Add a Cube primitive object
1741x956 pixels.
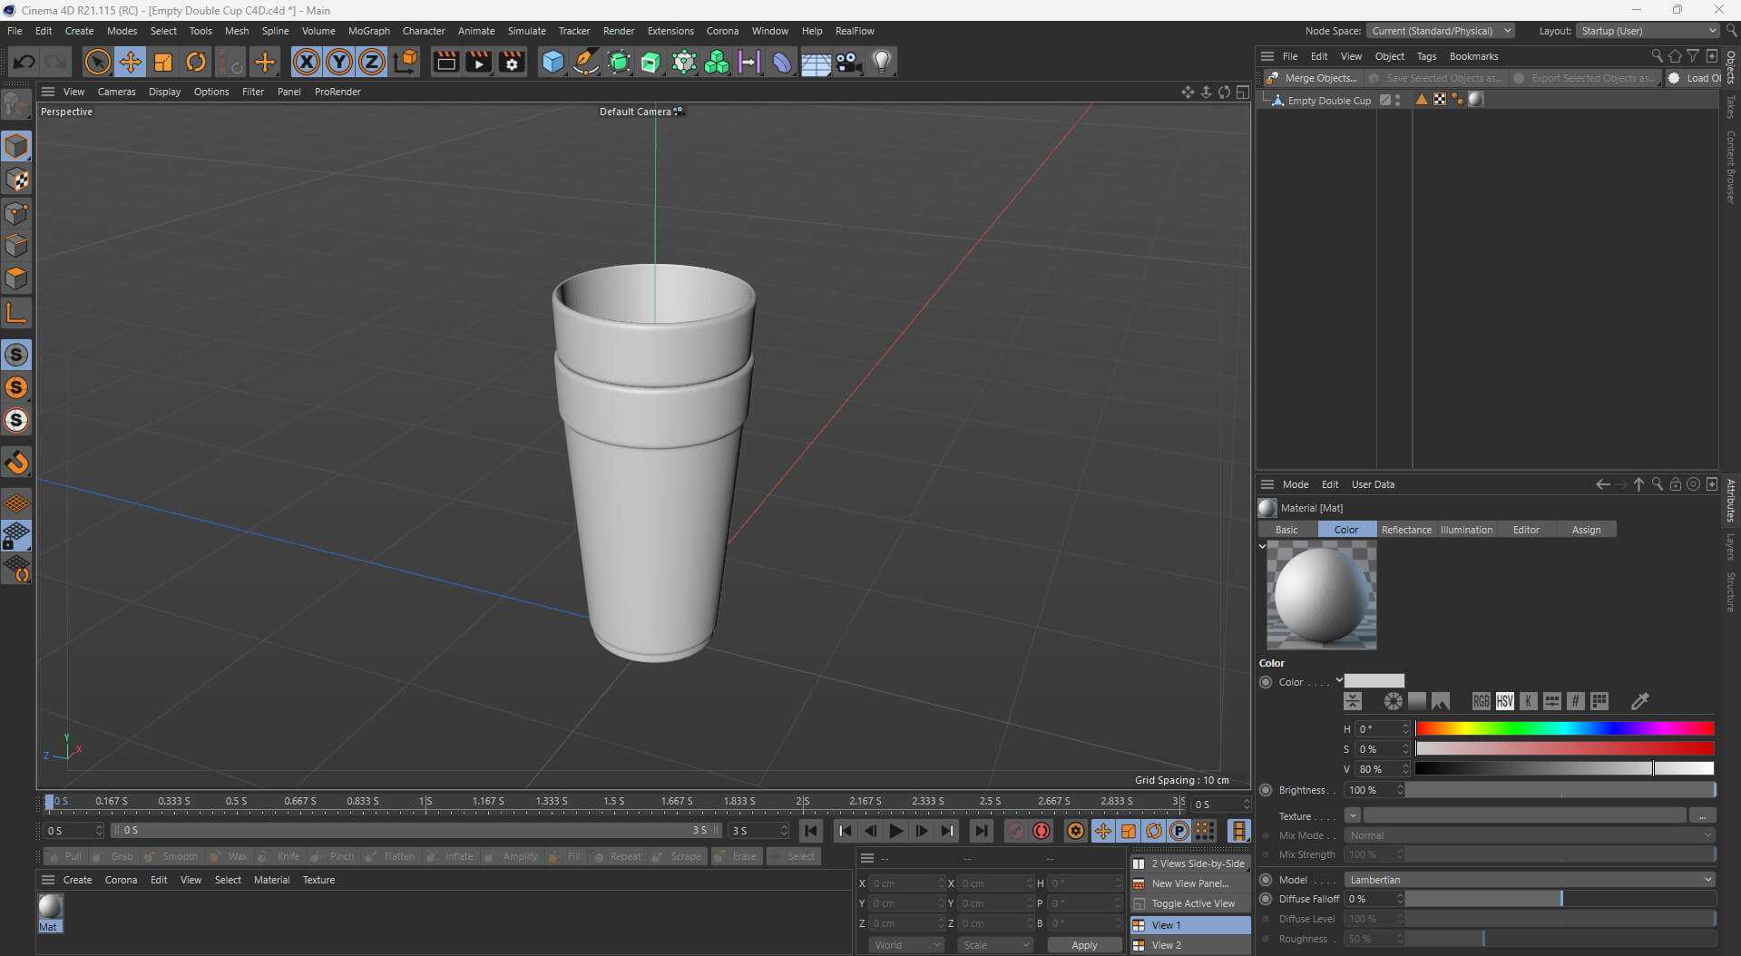coord(553,62)
